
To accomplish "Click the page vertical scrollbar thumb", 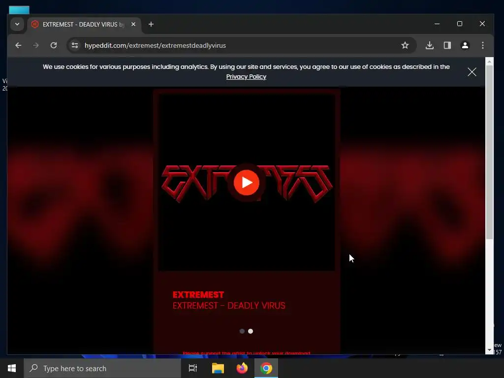I will point(489,153).
